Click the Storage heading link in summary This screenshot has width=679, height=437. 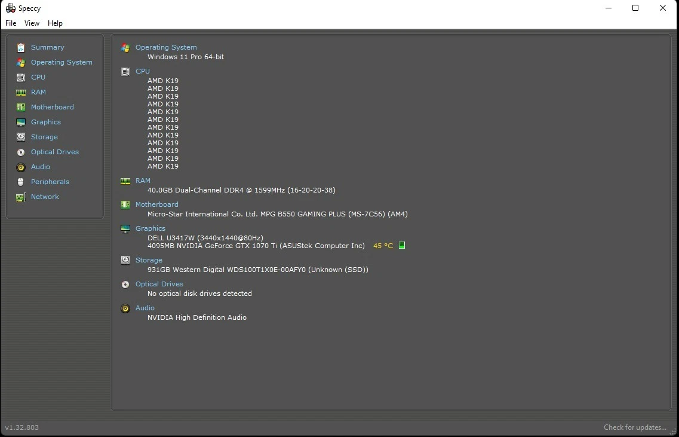(149, 260)
